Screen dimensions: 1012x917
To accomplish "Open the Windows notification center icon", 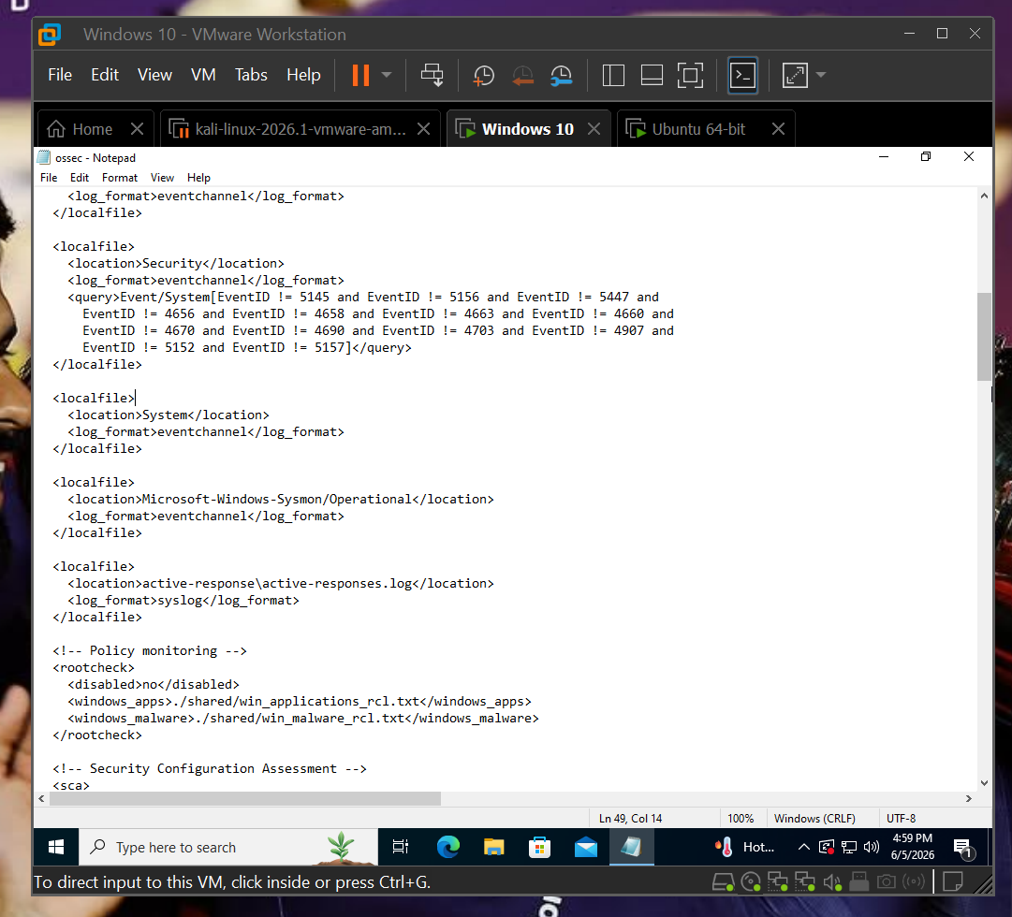I will point(963,848).
